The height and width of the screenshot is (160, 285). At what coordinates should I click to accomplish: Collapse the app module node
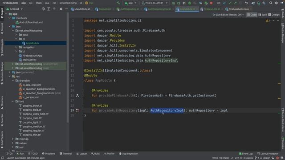6,14
